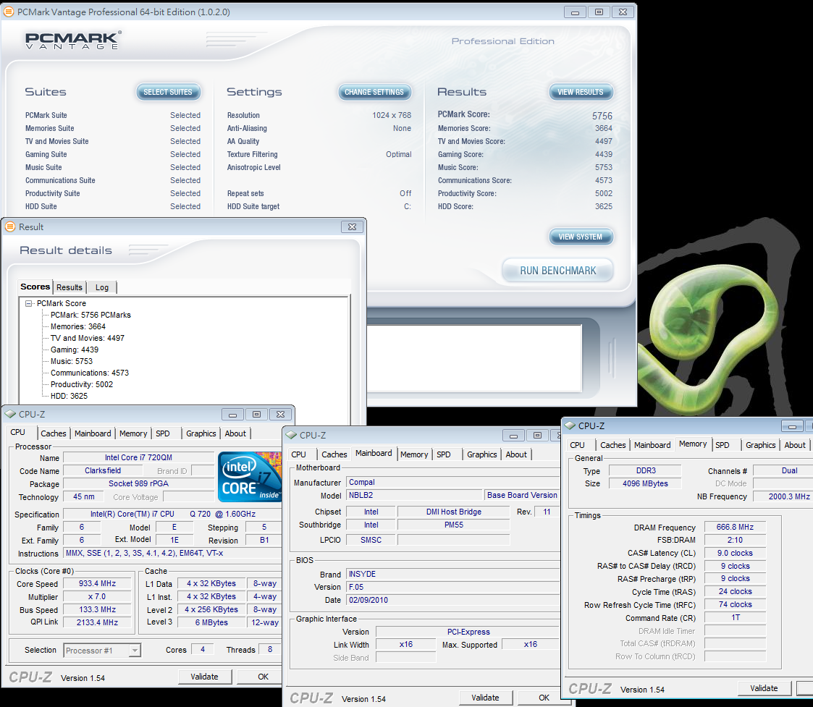Screen dimensions: 813x707
Task: Minimize the left CPU-Z CPU window
Action: (233, 414)
